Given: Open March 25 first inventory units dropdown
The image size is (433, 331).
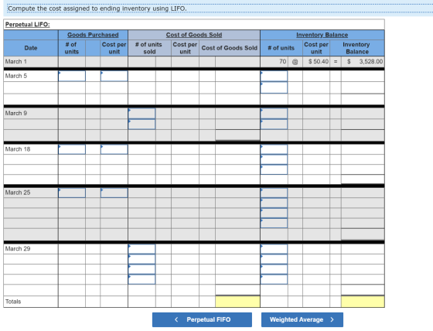Looking at the screenshot, I should (x=274, y=193).
